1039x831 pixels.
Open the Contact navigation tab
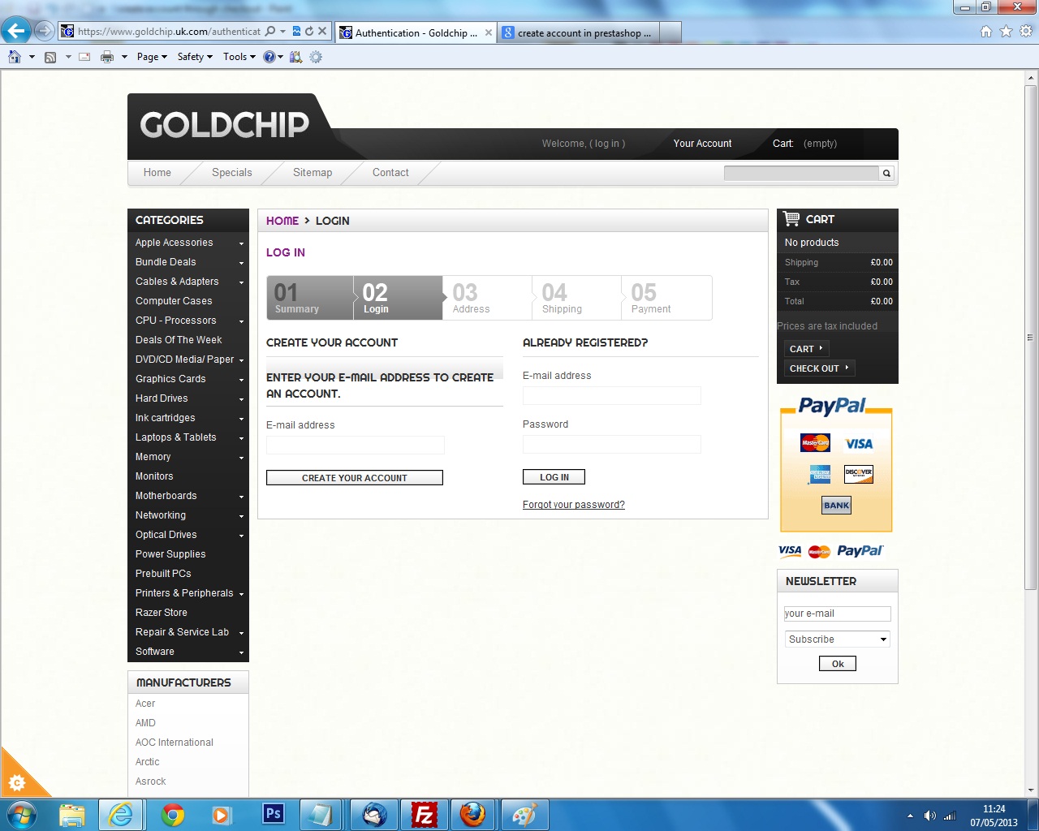pyautogui.click(x=390, y=173)
